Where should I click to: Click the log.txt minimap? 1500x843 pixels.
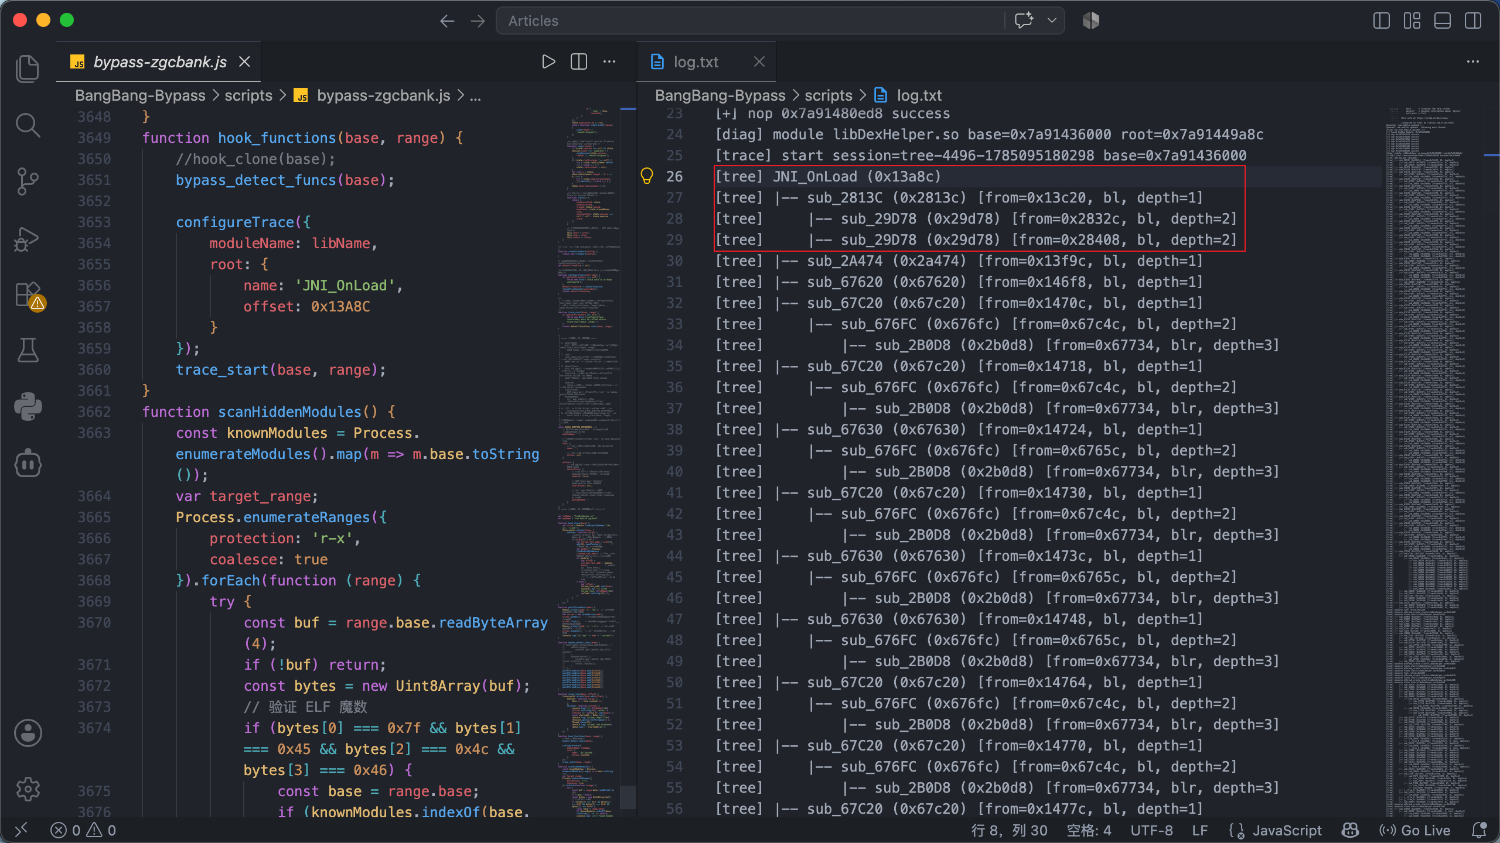(1433, 462)
